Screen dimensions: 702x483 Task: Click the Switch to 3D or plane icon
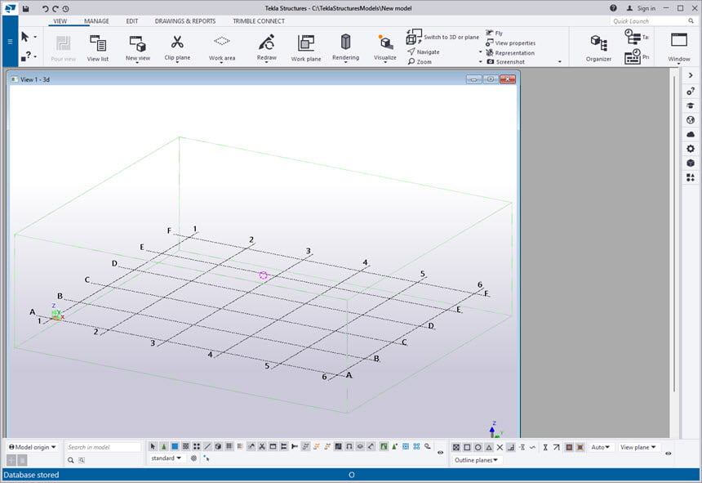tap(414, 37)
